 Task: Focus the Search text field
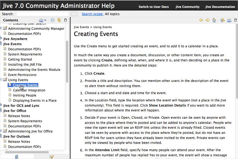click(42, 14)
